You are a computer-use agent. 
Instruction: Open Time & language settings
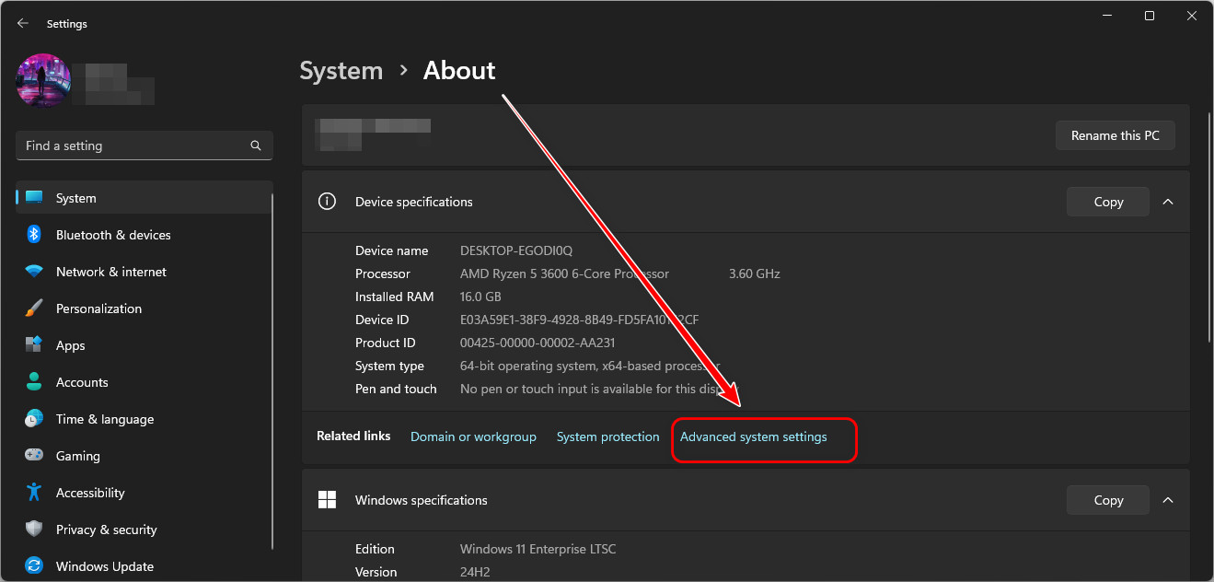tap(104, 419)
